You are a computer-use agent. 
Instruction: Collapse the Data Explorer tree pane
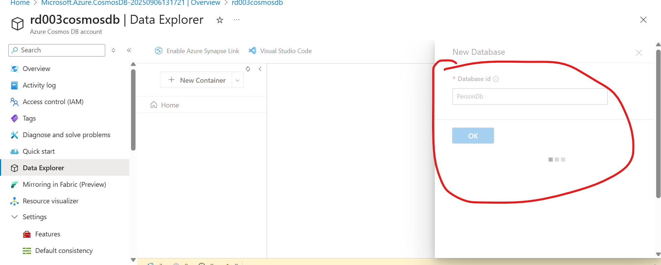(x=260, y=69)
